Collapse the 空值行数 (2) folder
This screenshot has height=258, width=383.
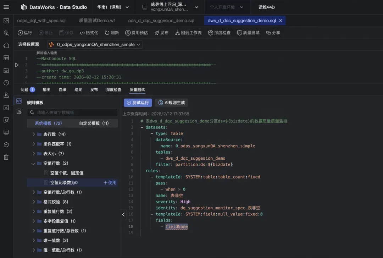(x=33, y=163)
